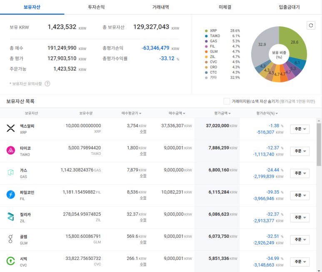The image size is (322, 272).
Task: Click the 질리카 asset name
Action: tap(25, 215)
